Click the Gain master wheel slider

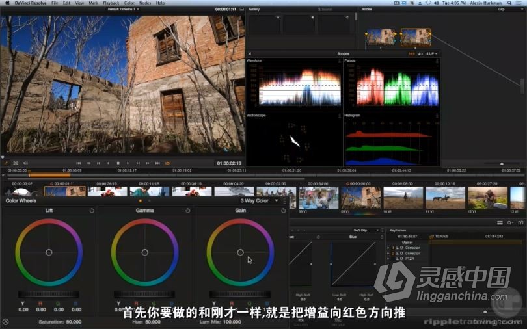tap(240, 295)
